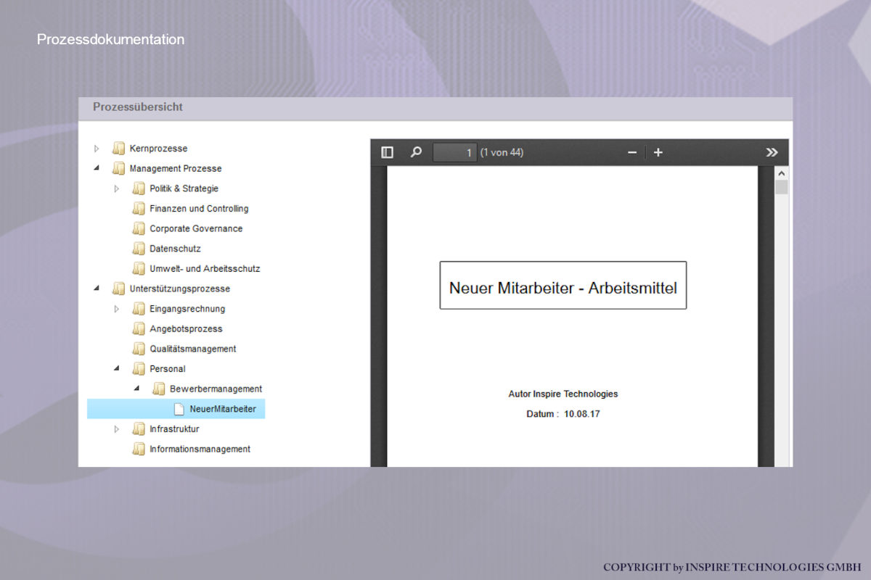871x580 pixels.
Task: Toggle the PDF viewer sidebar icon
Action: tap(387, 152)
